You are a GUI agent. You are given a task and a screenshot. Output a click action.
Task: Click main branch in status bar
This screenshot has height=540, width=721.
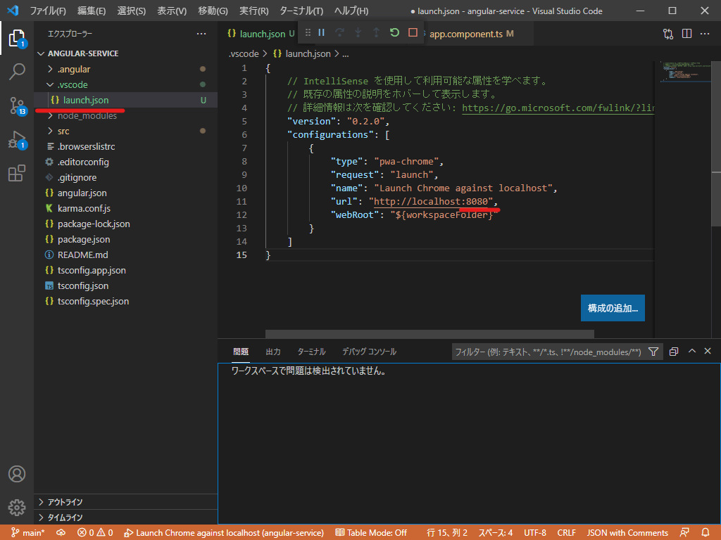[28, 533]
